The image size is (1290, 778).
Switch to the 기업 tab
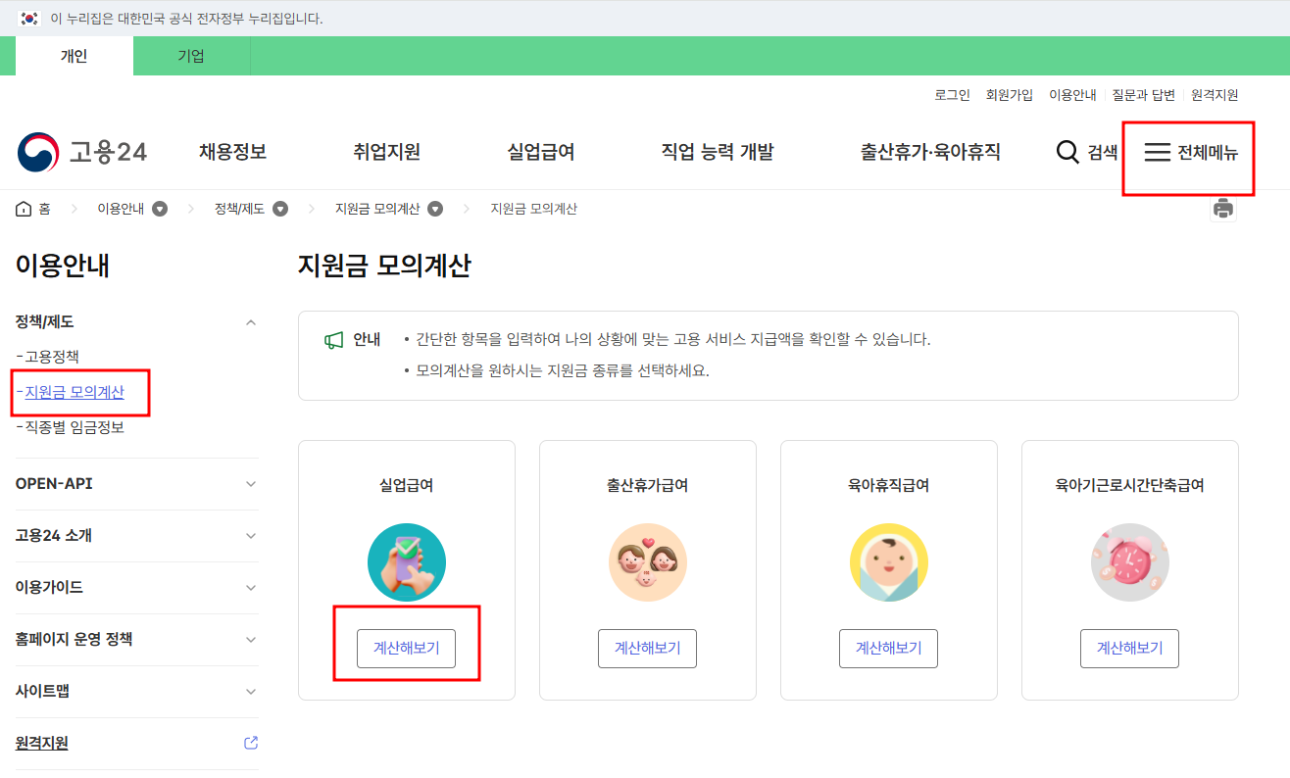[x=191, y=56]
